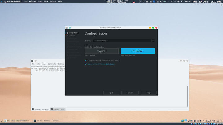Open the host top bar dropdown arrow
Viewport: 223px width, 125px height.
click(x=182, y=2)
